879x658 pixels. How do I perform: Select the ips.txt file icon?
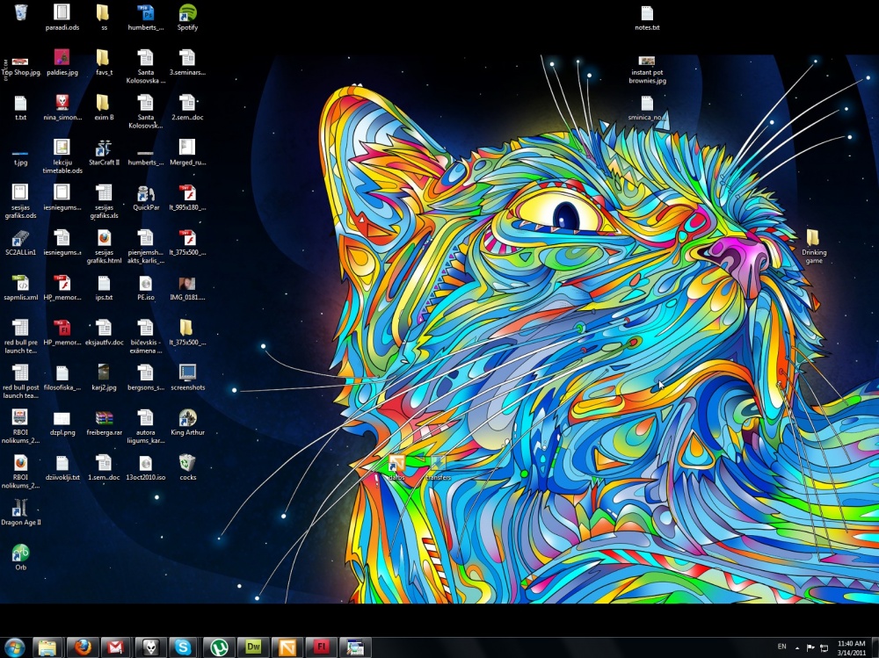pos(104,283)
